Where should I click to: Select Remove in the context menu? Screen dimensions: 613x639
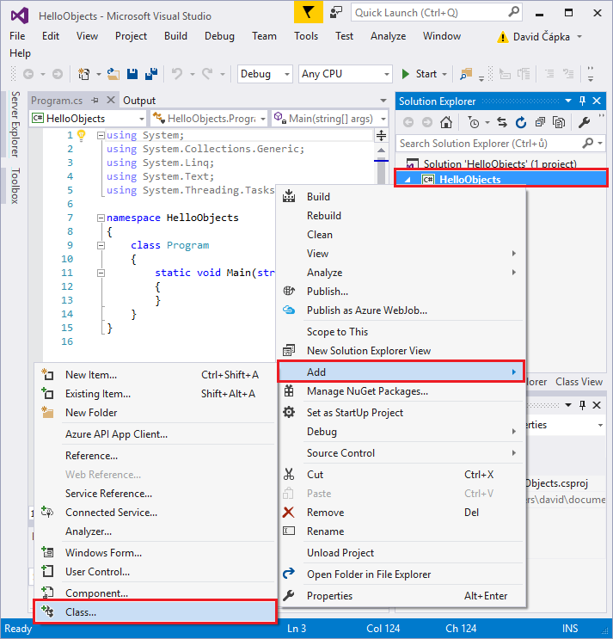401,513
